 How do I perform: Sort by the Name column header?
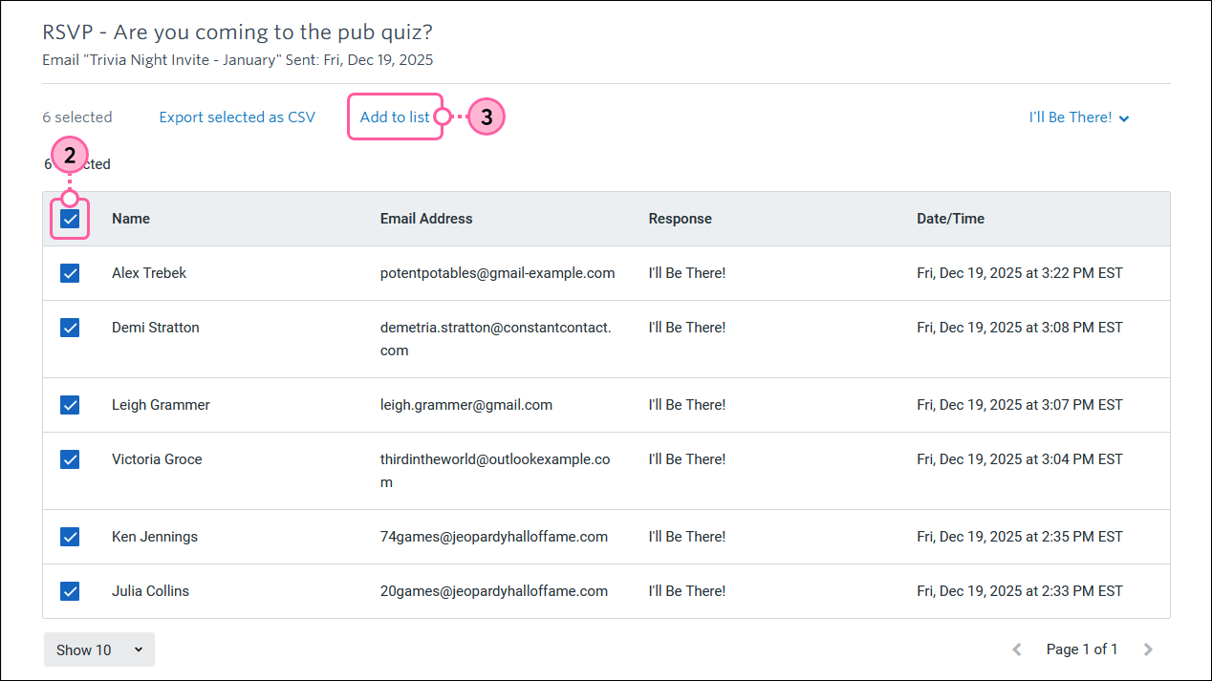point(131,219)
